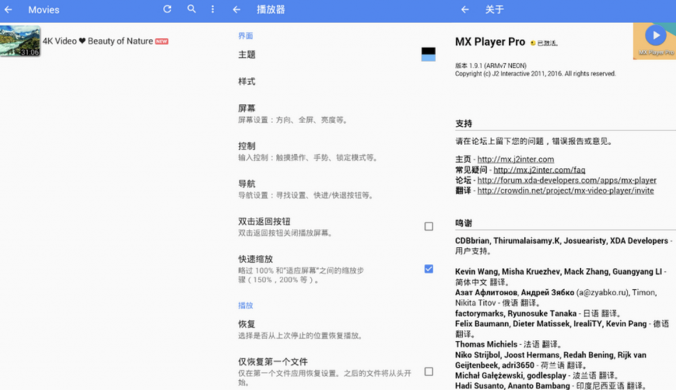The height and width of the screenshot is (390, 676).
Task: Click the CDBbrian user support credit line
Action: pyautogui.click(x=564, y=246)
